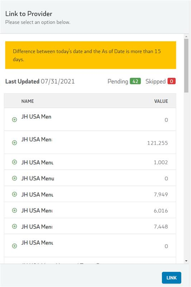Click the scrollbar down arrow
Screen dimensions: 191x287
tap(186, 261)
